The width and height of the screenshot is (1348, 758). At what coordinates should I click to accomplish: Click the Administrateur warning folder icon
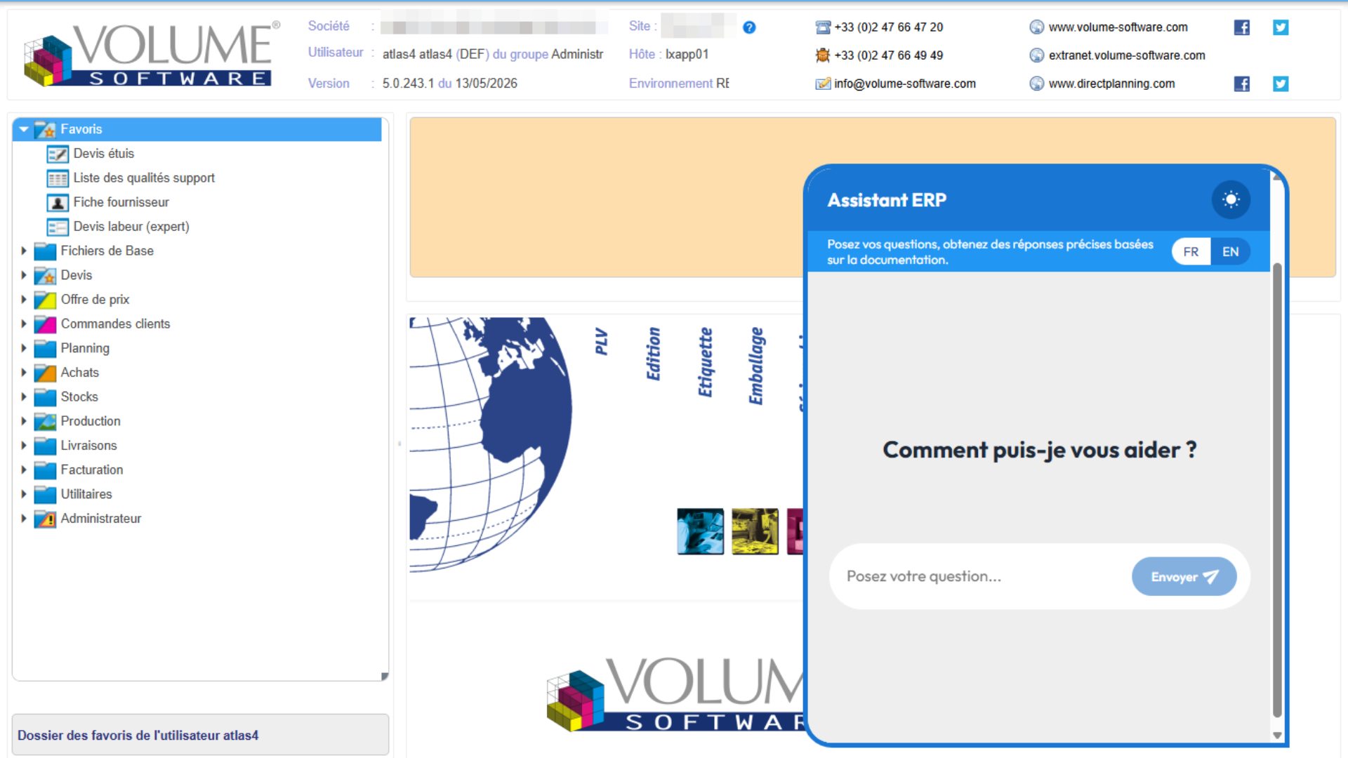click(46, 519)
